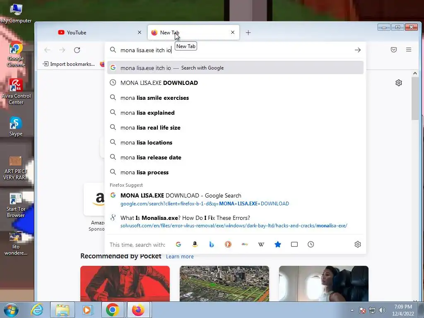This screenshot has width=424, height=318.
Task: Click Firefox taskbar button
Action: pyautogui.click(x=138, y=310)
